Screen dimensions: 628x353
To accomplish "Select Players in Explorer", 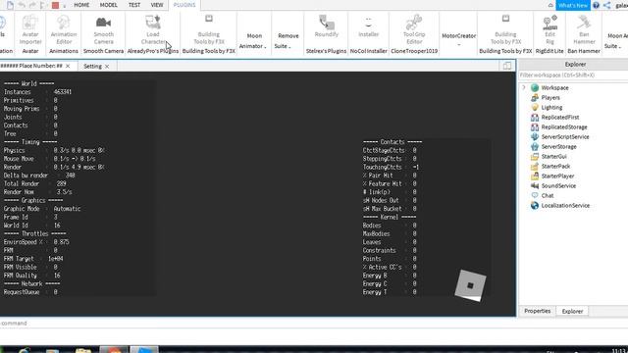I will click(x=550, y=98).
